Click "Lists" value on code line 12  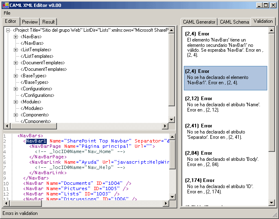coord(71,194)
